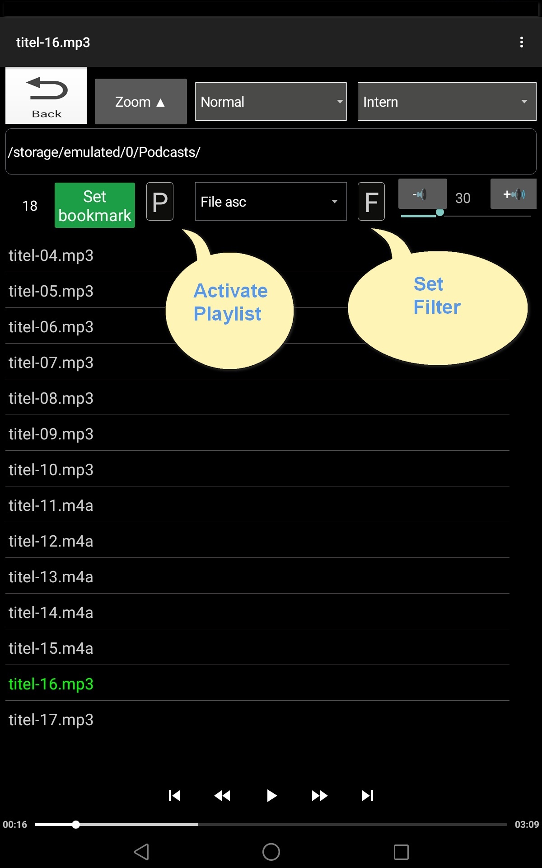Skip to previous track
This screenshot has height=868, width=542.
pyautogui.click(x=174, y=796)
